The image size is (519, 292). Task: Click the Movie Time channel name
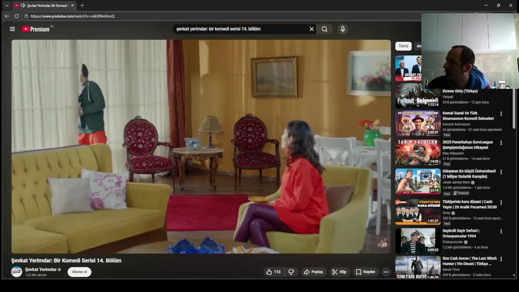(451, 270)
